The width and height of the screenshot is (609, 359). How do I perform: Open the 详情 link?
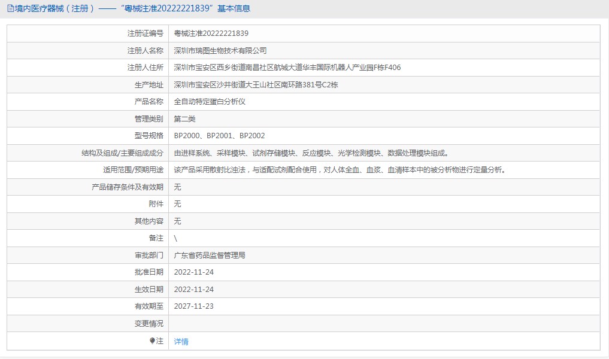[x=181, y=342]
